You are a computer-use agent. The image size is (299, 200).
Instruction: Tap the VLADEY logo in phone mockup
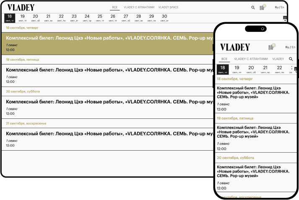coord(235,47)
